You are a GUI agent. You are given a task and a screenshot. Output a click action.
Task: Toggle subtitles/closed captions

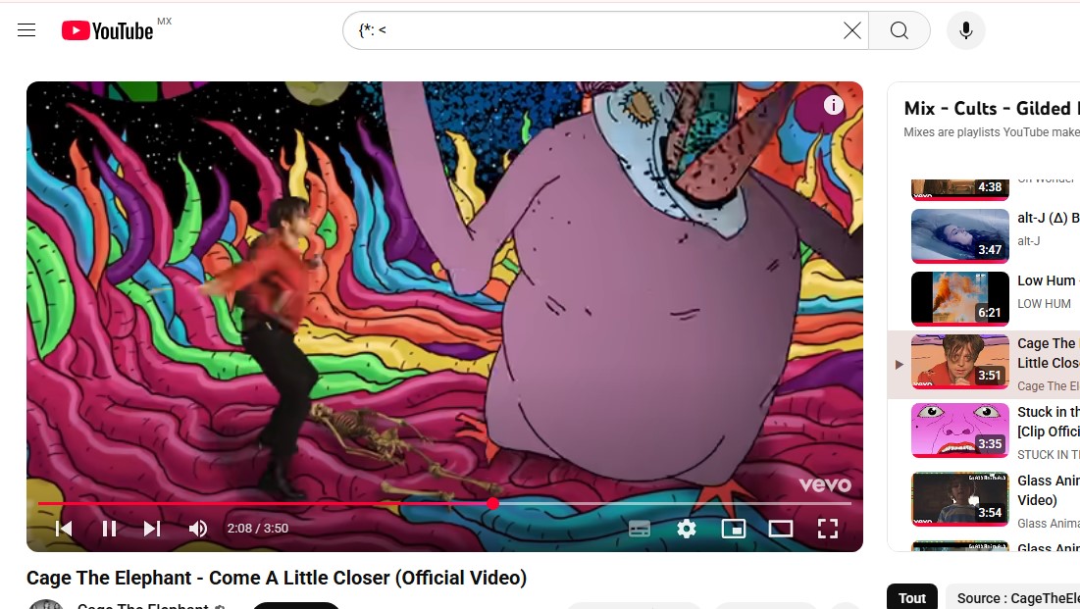coord(640,529)
